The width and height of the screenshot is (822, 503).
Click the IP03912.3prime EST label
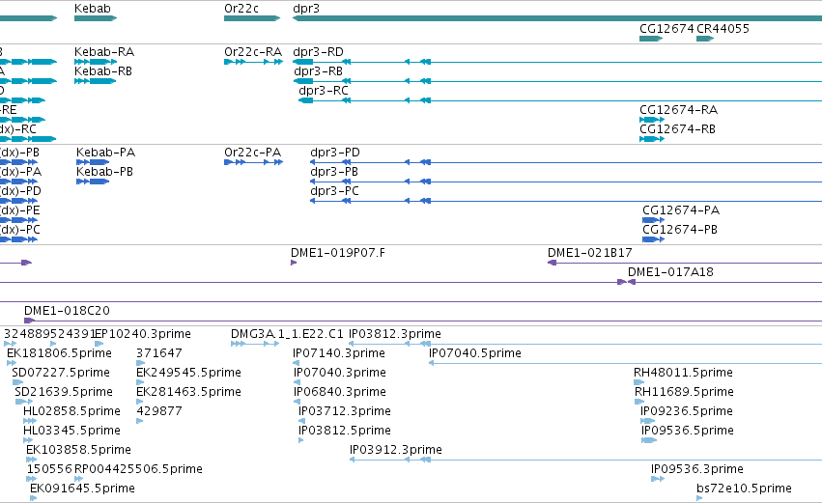[396, 451]
